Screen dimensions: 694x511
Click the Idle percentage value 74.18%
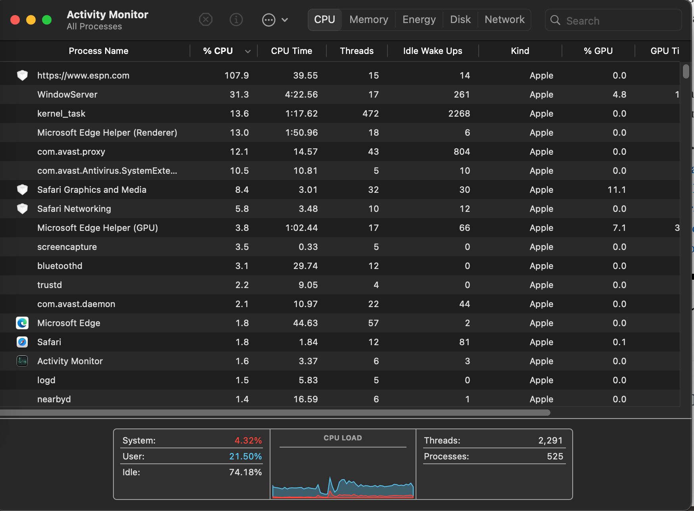(x=245, y=472)
